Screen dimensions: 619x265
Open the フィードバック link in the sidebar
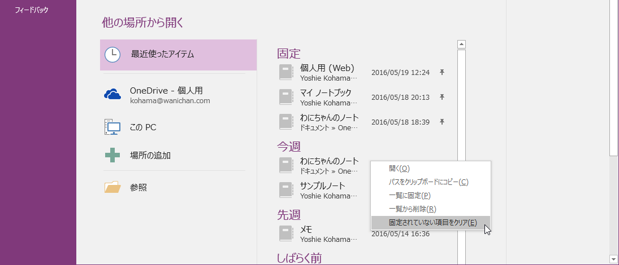[x=31, y=10]
